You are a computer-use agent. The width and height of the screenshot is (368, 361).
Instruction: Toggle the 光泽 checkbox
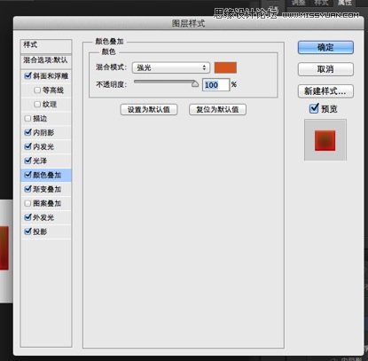(x=27, y=161)
